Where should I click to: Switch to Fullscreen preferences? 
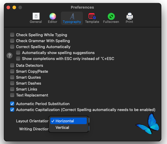[111, 18]
